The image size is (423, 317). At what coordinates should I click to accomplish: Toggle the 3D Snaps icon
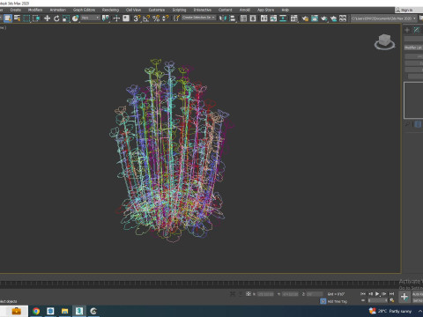click(137, 18)
